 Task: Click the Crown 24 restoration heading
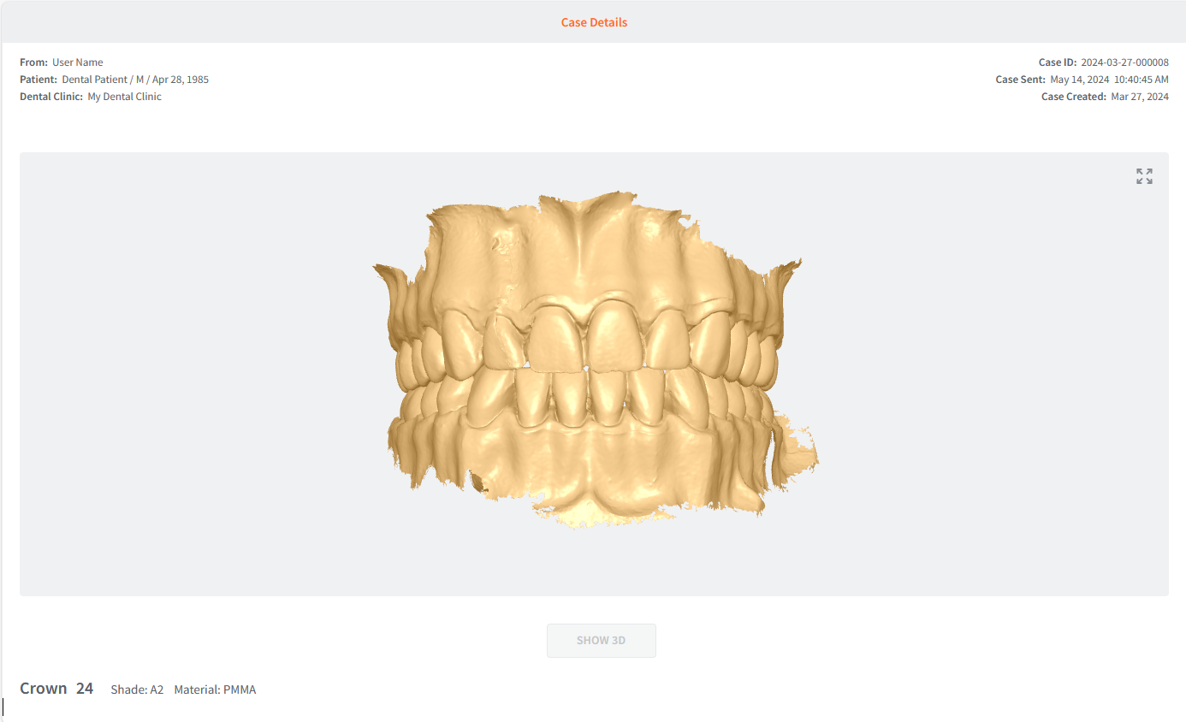(56, 688)
